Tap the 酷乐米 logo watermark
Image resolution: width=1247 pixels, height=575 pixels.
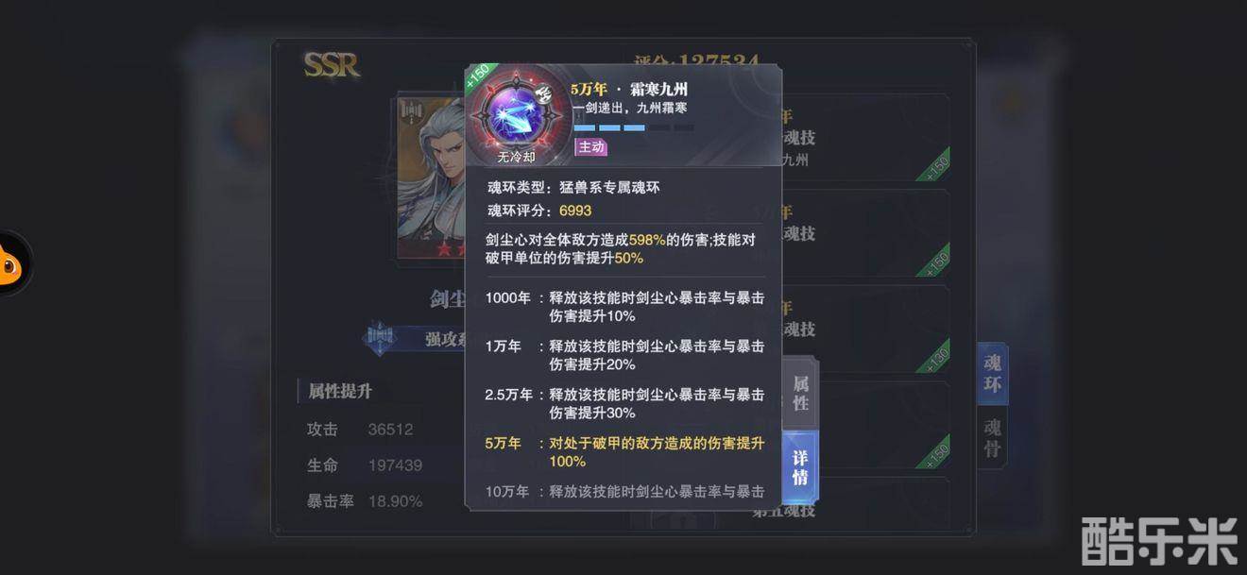pyautogui.click(x=1159, y=540)
